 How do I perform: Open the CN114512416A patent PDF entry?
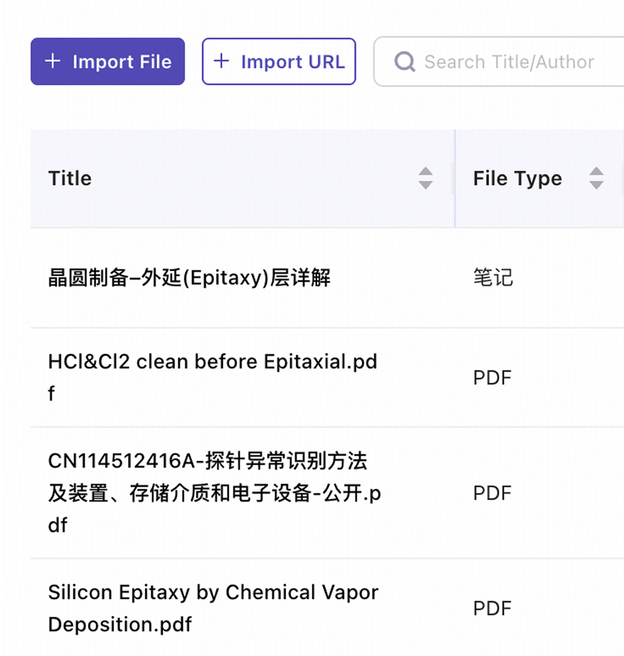(x=214, y=493)
